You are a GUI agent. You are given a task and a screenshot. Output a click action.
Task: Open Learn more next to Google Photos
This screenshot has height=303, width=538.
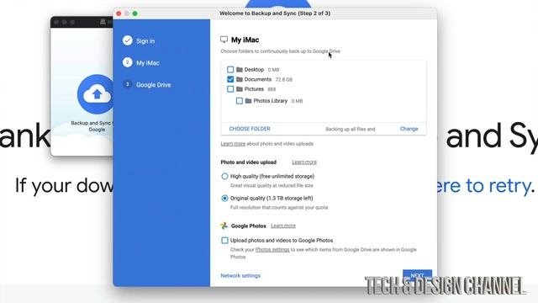click(283, 226)
